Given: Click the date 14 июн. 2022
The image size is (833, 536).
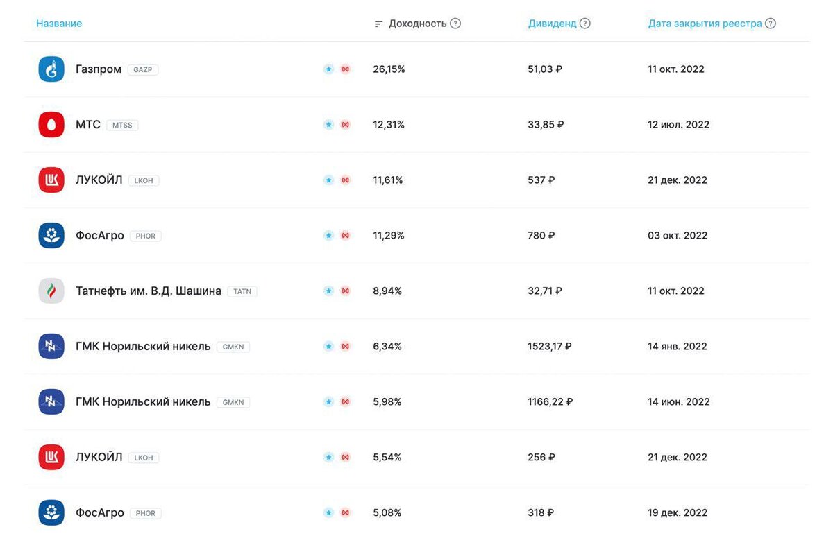Looking at the screenshot, I should pyautogui.click(x=679, y=402).
